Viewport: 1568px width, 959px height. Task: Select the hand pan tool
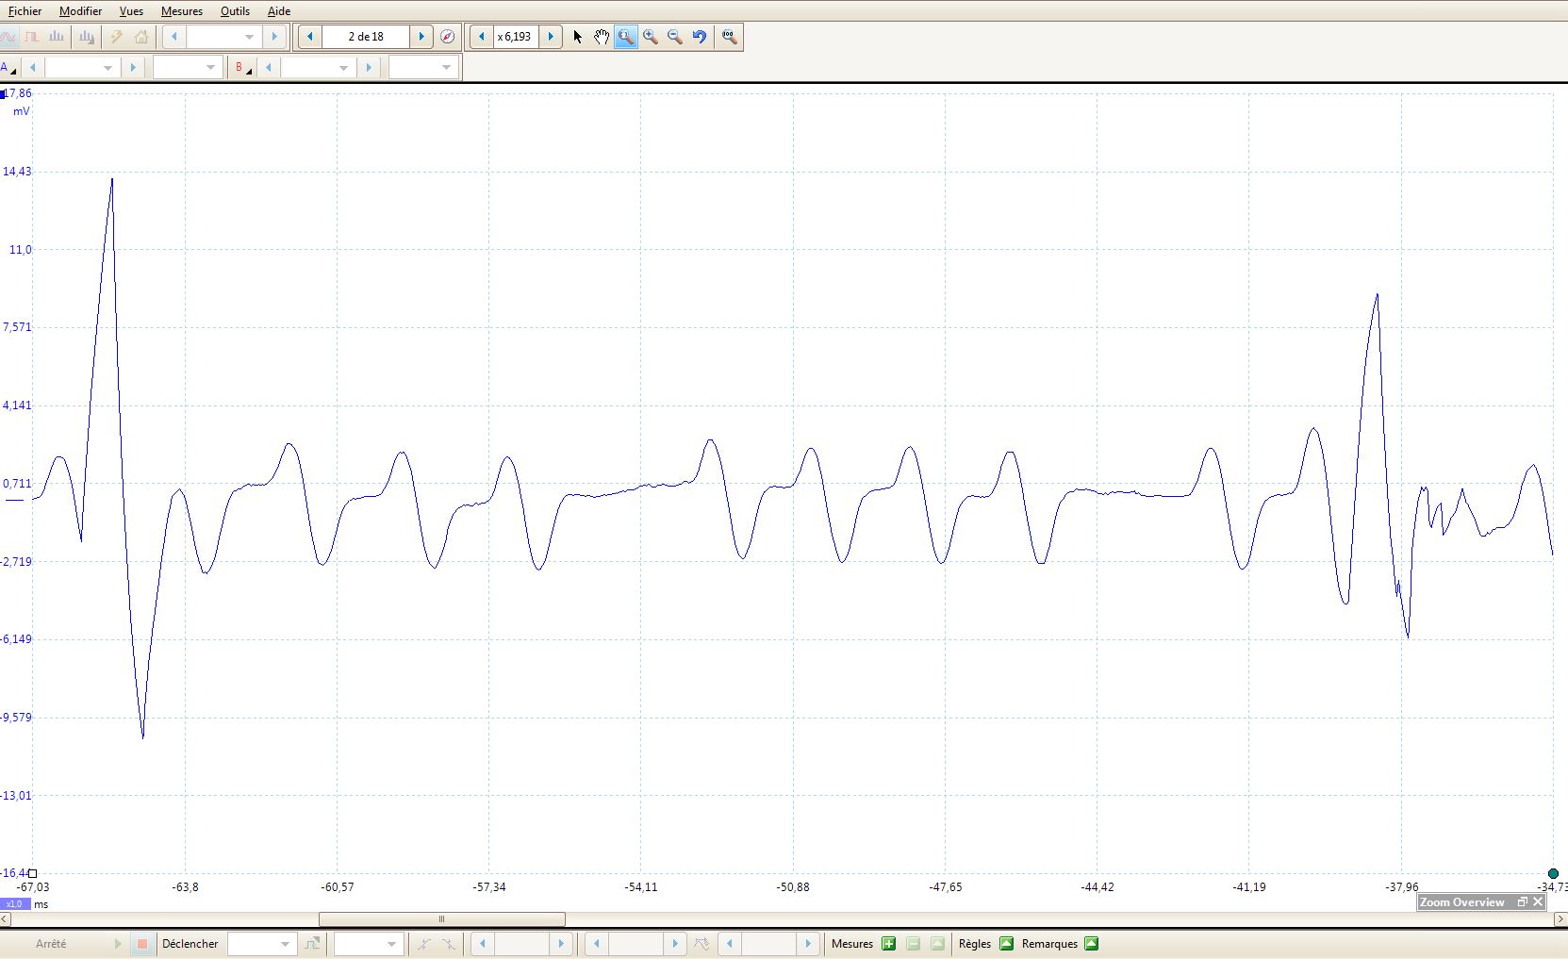click(x=602, y=37)
